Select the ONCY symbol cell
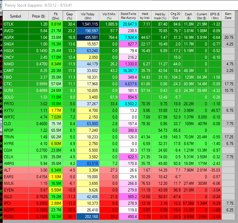 tap(16, 57)
